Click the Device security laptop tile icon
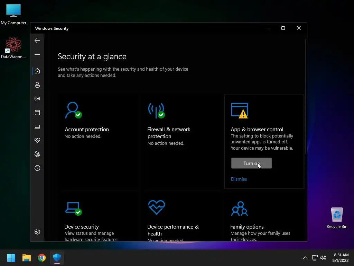 coord(74,209)
